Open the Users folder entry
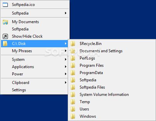 pos(112,109)
